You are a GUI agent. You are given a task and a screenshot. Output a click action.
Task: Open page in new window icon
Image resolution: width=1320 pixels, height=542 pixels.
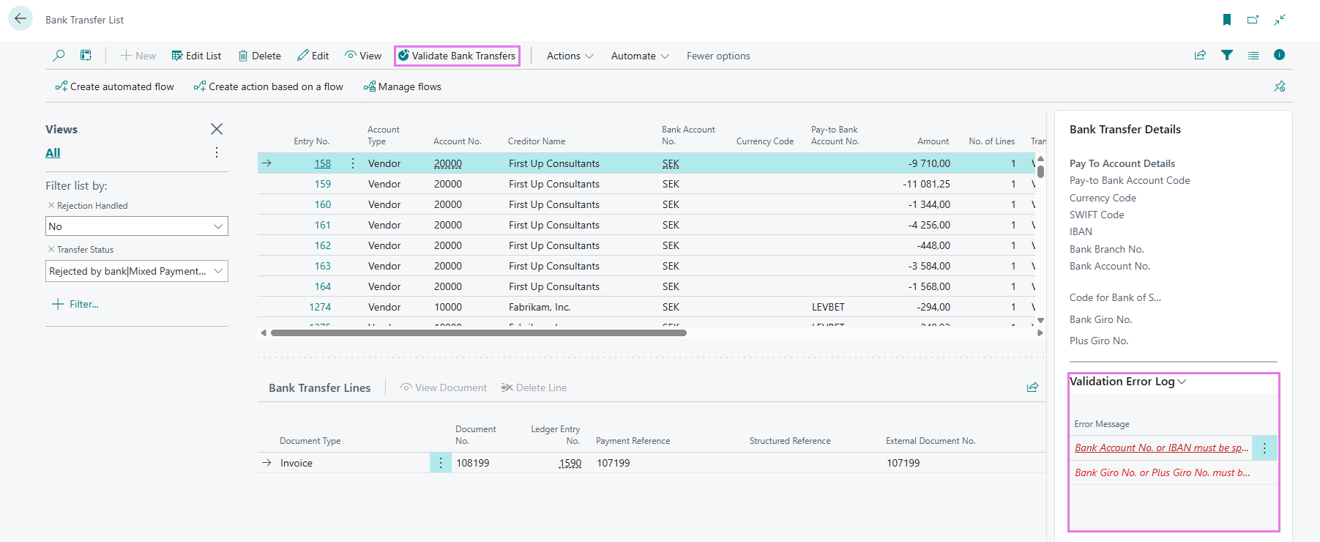1253,20
